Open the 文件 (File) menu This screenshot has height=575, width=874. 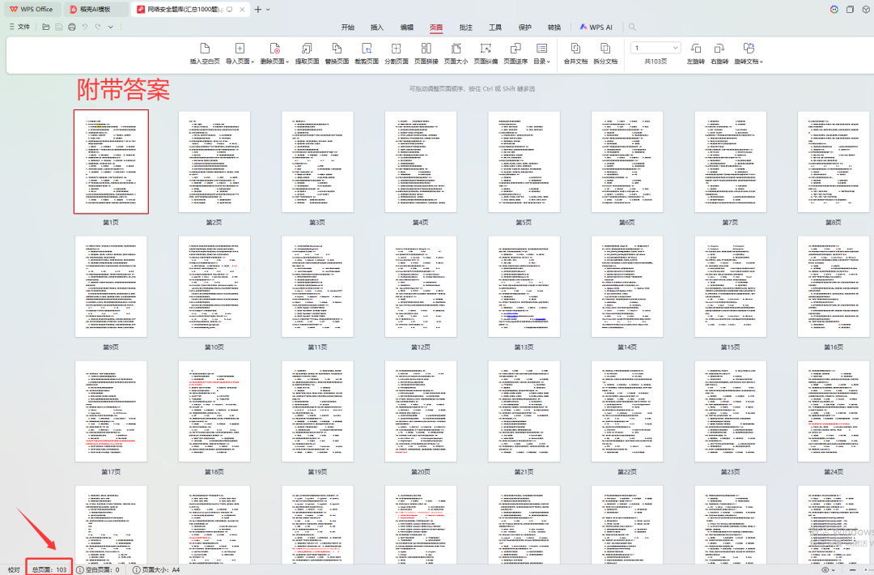tap(19, 27)
